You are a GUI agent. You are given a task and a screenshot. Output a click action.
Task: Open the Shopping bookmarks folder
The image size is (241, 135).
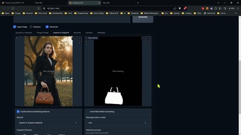[133, 13]
